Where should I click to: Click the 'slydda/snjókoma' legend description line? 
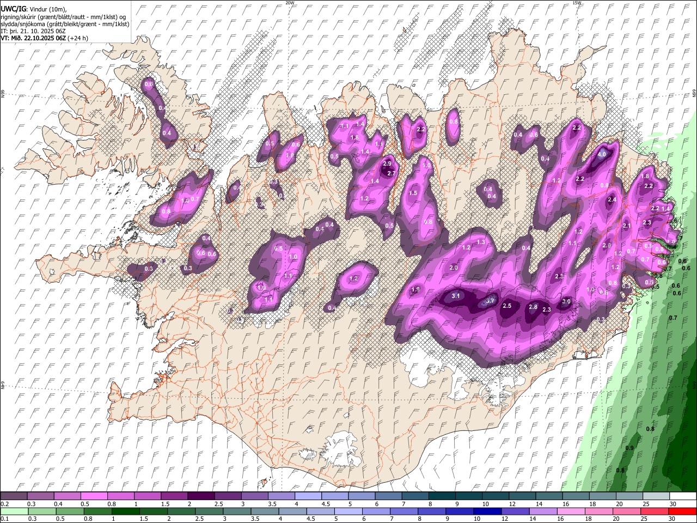pos(65,24)
